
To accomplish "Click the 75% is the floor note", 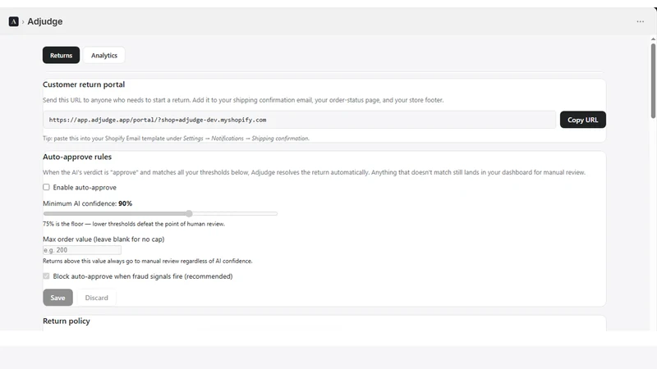I will 134,224.
